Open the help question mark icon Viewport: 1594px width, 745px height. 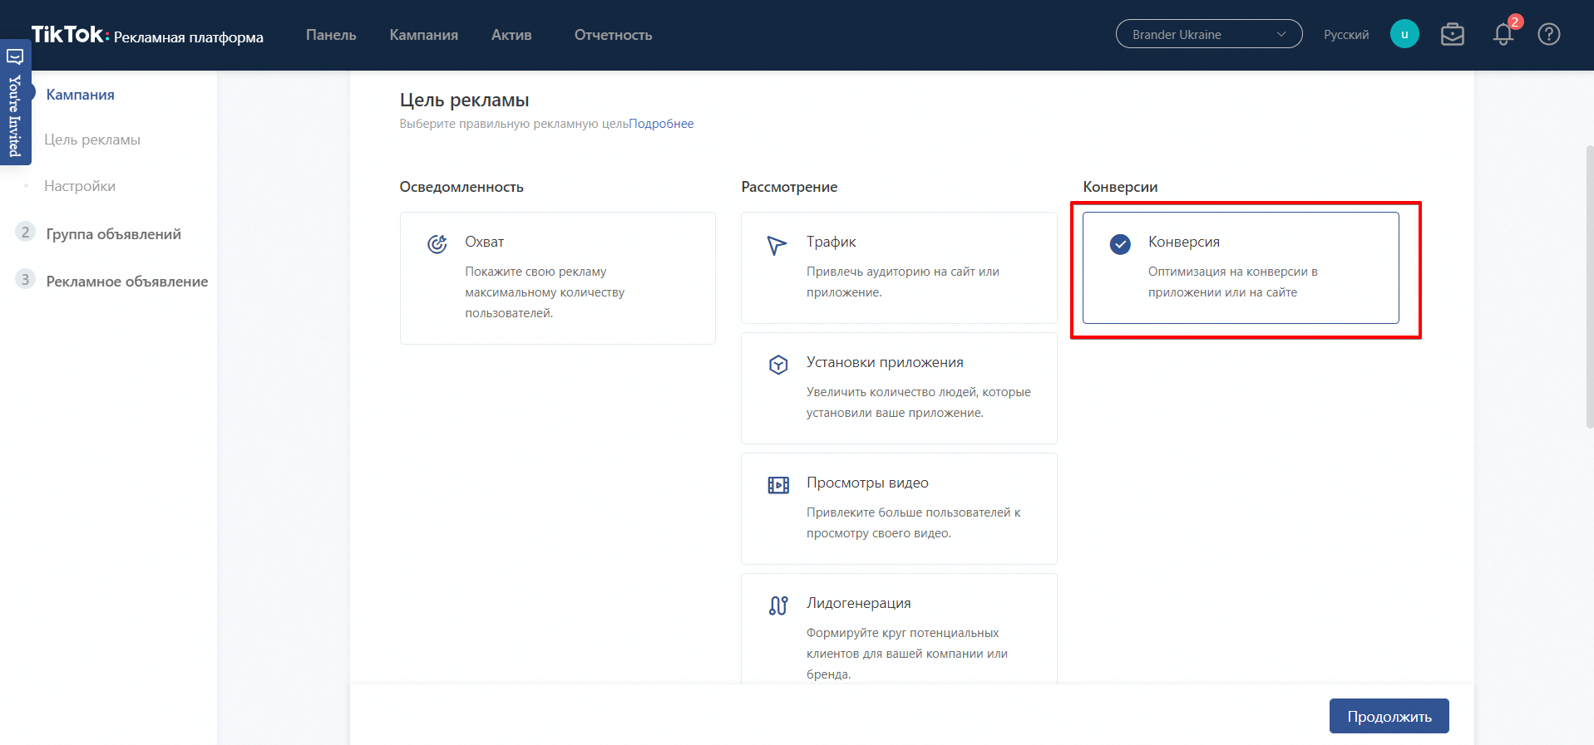point(1548,35)
